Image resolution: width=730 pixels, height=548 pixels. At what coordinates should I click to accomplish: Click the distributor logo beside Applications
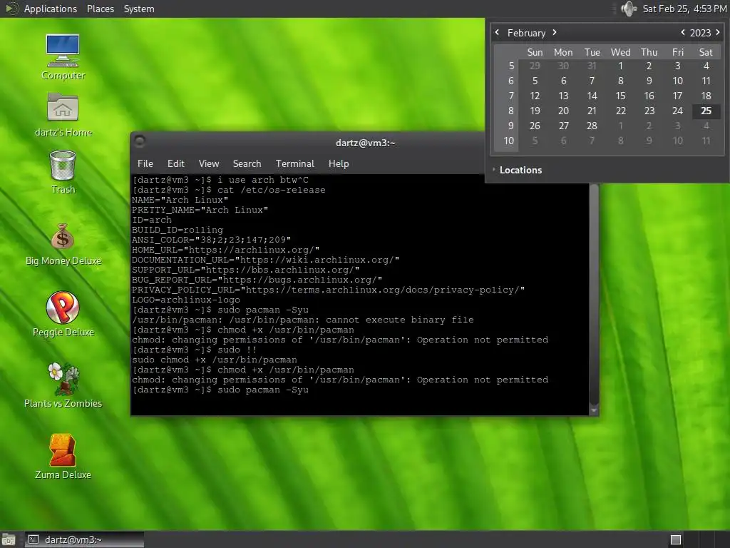(11, 9)
